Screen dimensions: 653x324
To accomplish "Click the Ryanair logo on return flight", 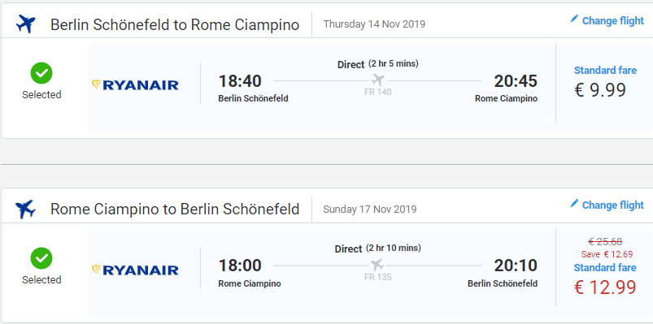I will coord(135,270).
